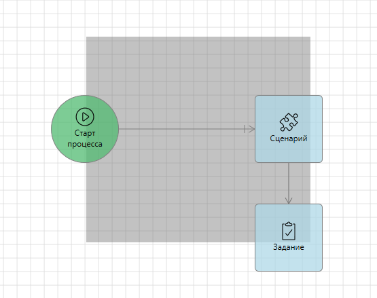Click the play icon in the start node

point(85,117)
